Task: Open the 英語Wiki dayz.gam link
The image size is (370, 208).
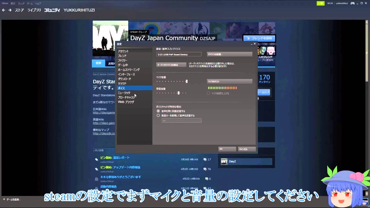Action: 104,123
